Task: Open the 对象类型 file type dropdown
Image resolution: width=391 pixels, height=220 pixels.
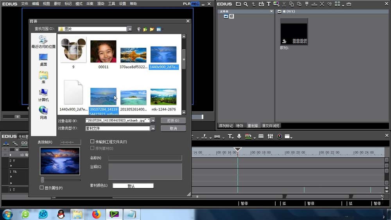Action: pyautogui.click(x=153, y=128)
